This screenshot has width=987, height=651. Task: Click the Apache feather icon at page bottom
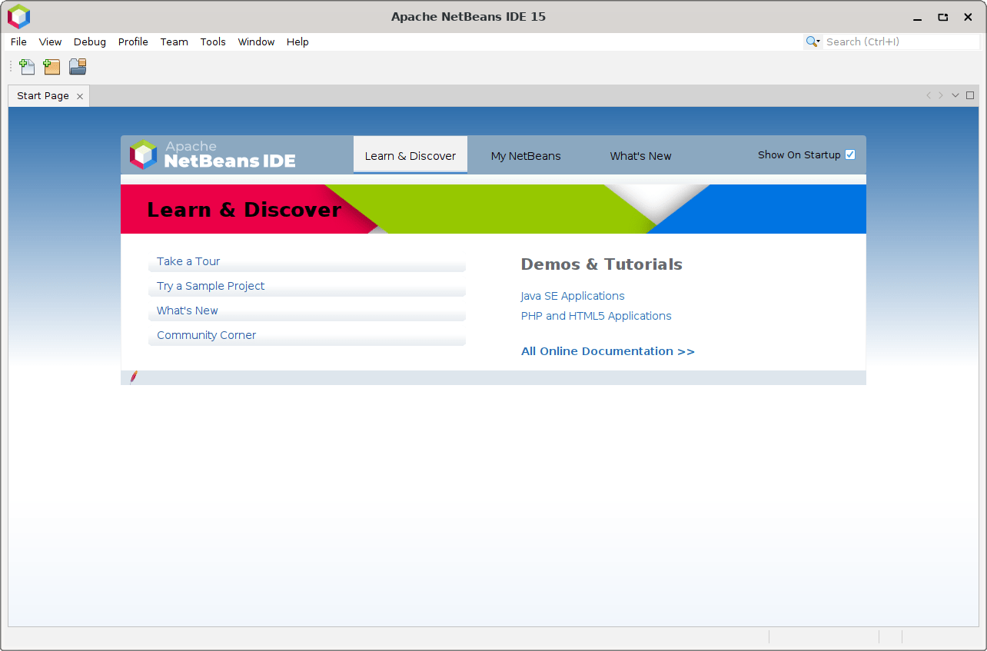(x=134, y=377)
